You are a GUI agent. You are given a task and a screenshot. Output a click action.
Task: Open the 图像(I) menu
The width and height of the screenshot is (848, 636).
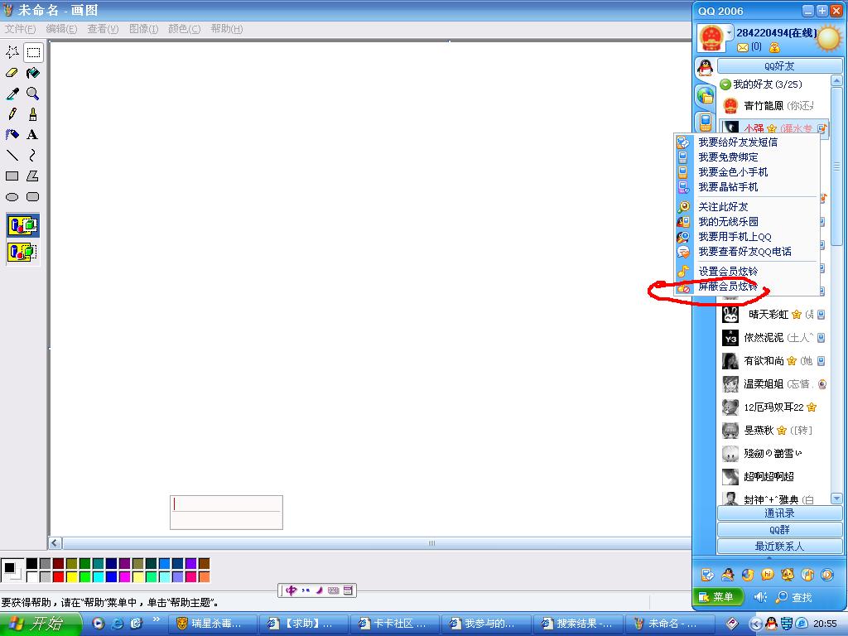(143, 29)
